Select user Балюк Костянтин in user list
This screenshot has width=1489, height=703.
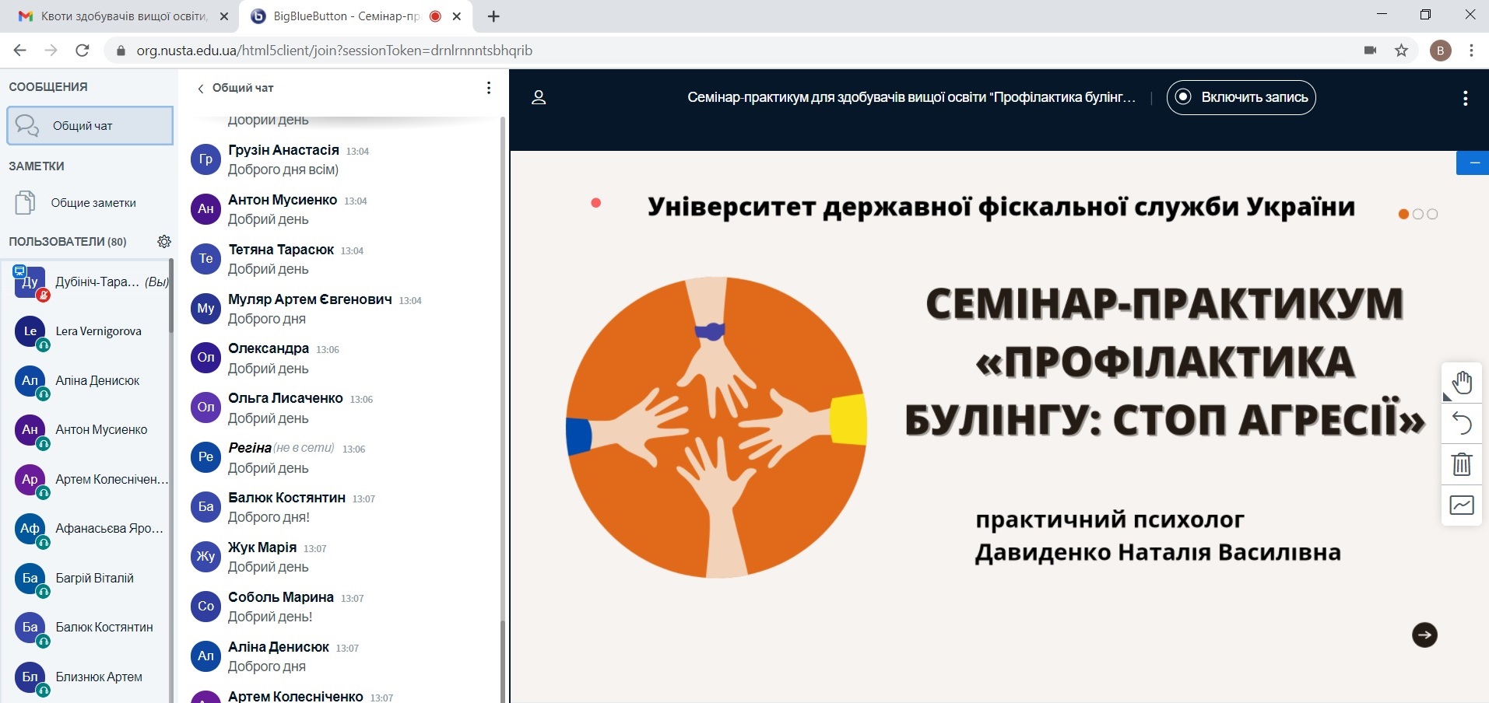coord(90,628)
